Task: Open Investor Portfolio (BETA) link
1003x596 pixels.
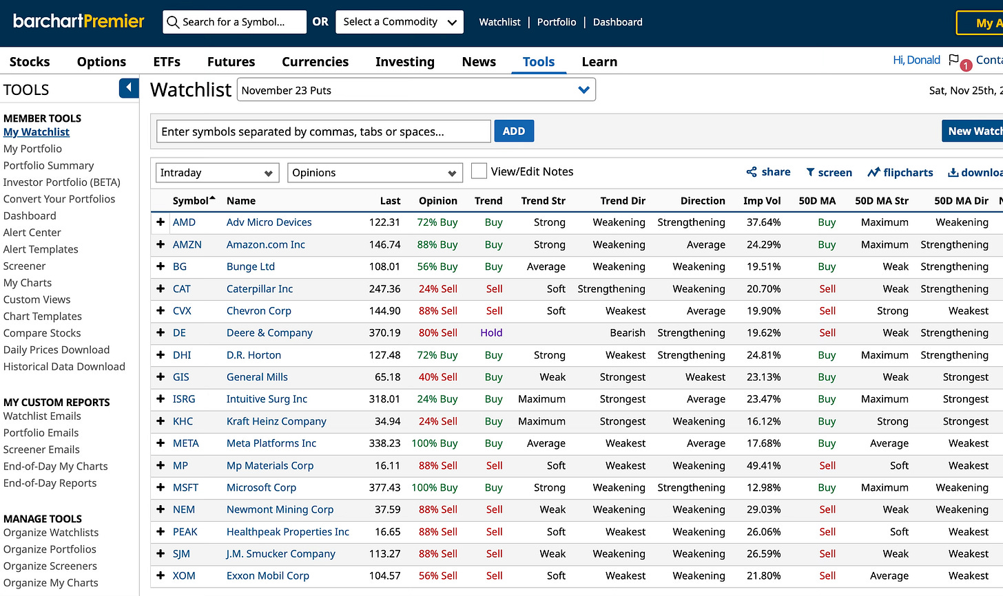Action: [x=62, y=182]
